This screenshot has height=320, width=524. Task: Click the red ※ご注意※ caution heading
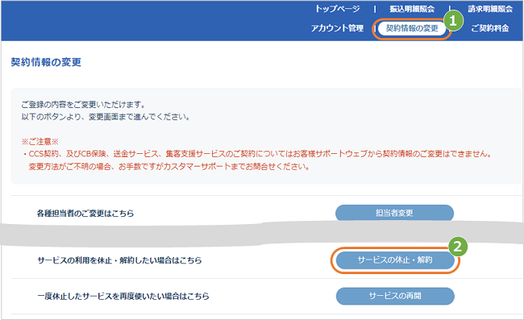pyautogui.click(x=40, y=142)
